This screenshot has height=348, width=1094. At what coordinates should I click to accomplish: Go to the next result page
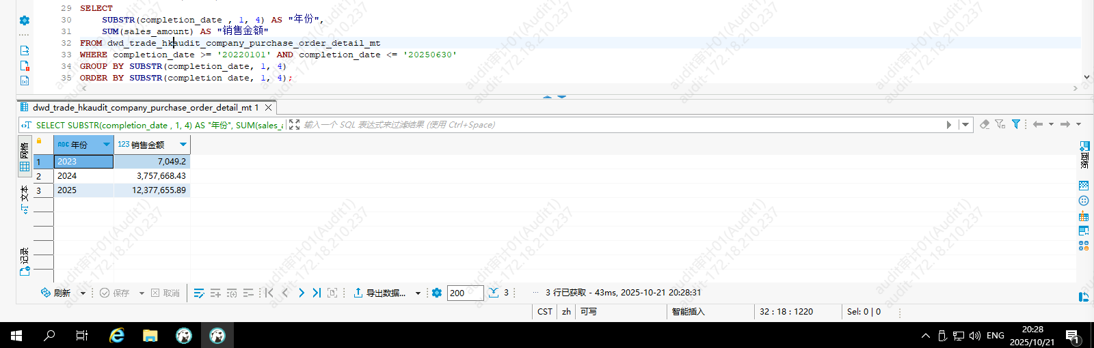tap(301, 293)
